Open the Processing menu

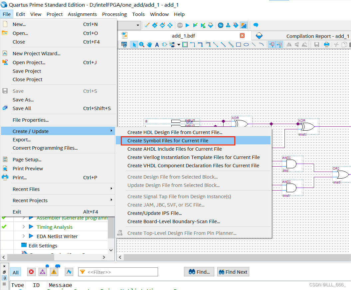(114, 14)
